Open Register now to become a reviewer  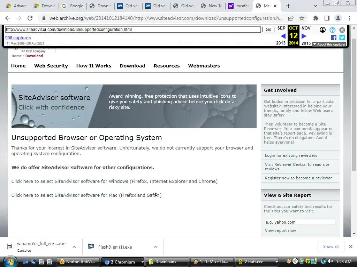pyautogui.click(x=298, y=178)
